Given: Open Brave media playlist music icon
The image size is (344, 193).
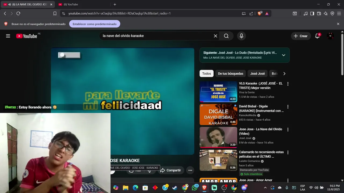Looking at the screenshot, I should click(306, 13).
